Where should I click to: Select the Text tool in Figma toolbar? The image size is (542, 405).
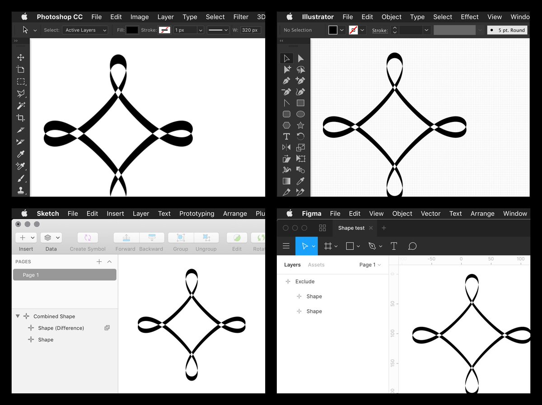(393, 246)
